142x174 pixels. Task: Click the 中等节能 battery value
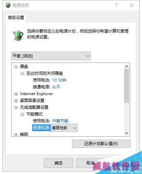coord(60,121)
